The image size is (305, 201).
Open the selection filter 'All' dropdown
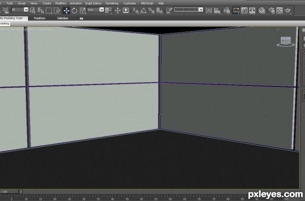pos(20,10)
